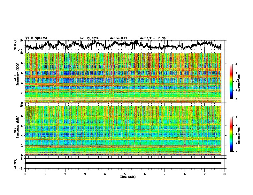Viewport: 253px width, 195px height.
Task: Click the "station=KAP" header text
Action: (x=119, y=38)
